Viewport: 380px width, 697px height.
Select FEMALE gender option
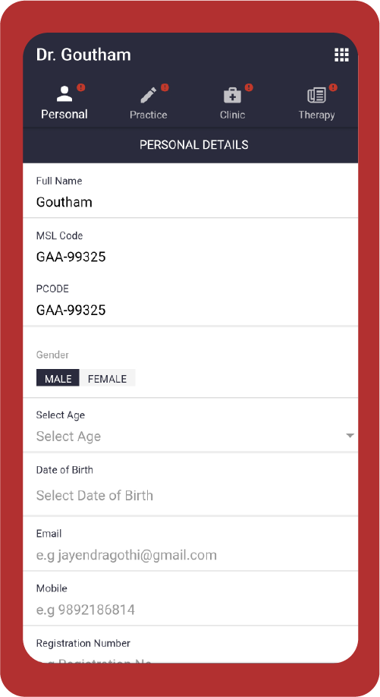pos(108,378)
